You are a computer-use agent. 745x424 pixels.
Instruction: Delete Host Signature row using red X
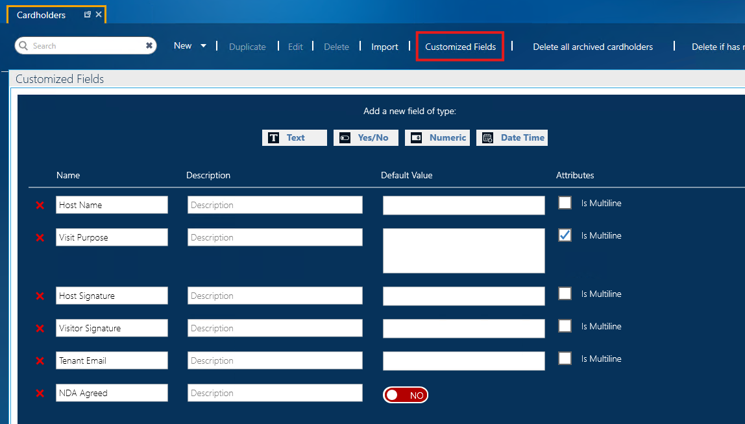point(40,296)
